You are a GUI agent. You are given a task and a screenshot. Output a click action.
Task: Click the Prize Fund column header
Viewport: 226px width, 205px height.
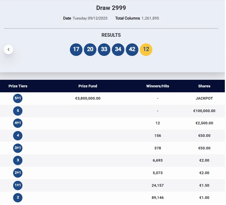point(88,86)
